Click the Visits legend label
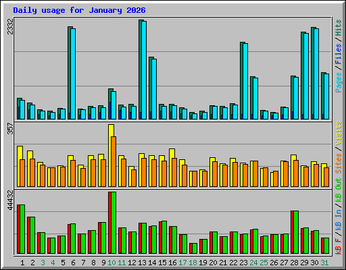This screenshot has width=346, height=270. [339, 133]
